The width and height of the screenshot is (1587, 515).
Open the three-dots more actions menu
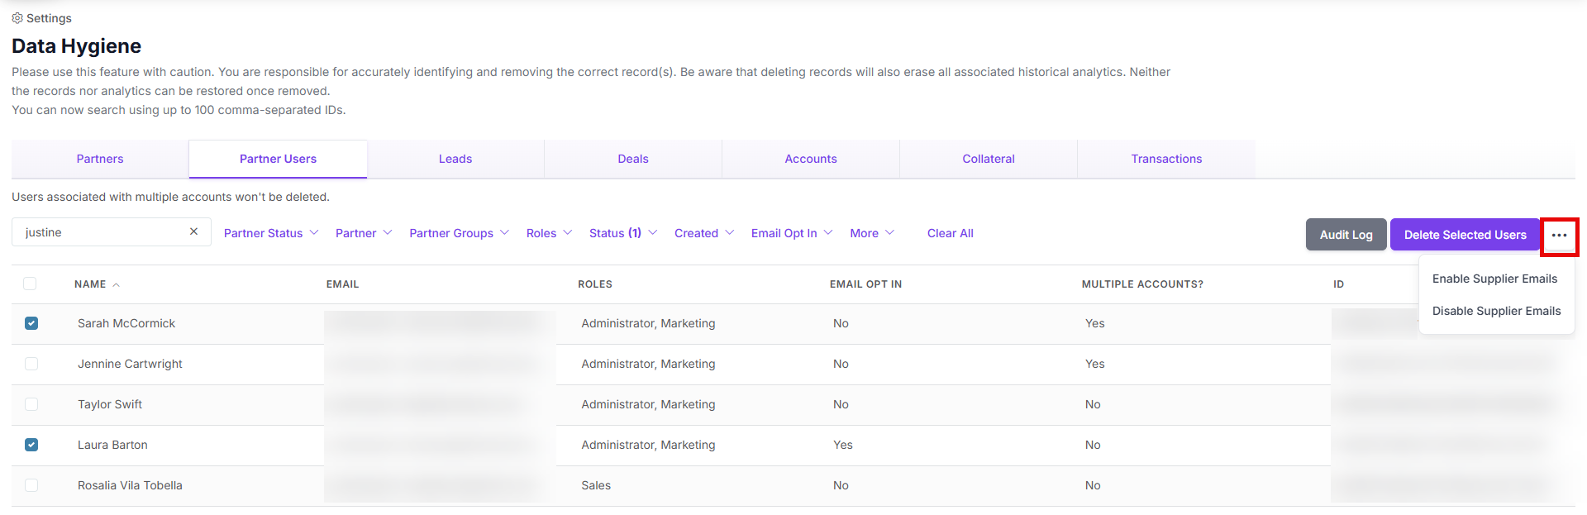pos(1559,236)
